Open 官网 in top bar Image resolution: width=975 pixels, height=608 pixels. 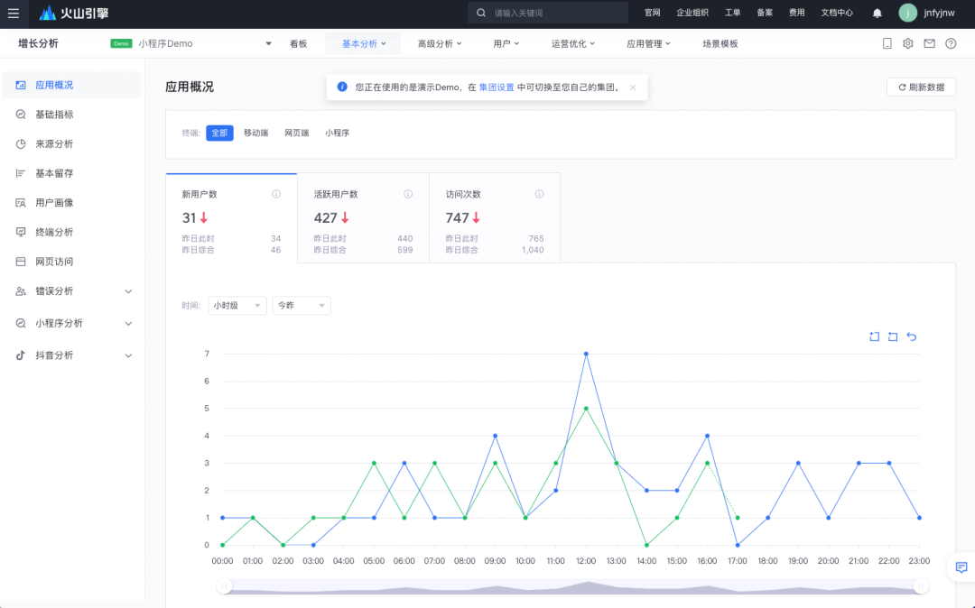click(653, 13)
